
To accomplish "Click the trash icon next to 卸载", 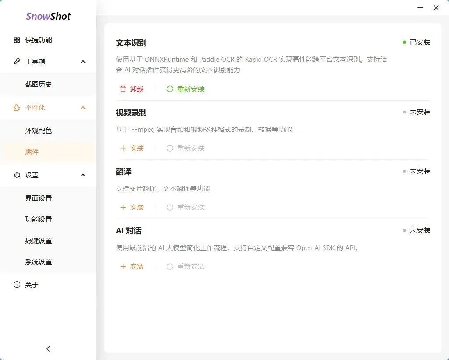I will pos(123,89).
